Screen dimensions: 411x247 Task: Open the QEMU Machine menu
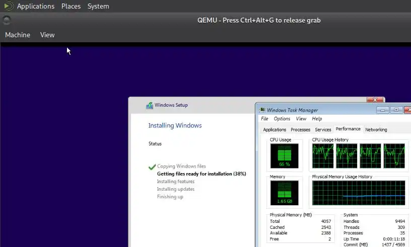[18, 35]
